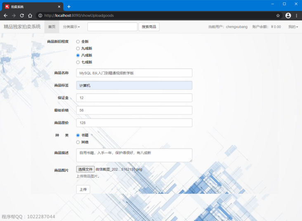302x221 pixels.
Task: Select 八成新 condition radio button
Action: coord(78,55)
